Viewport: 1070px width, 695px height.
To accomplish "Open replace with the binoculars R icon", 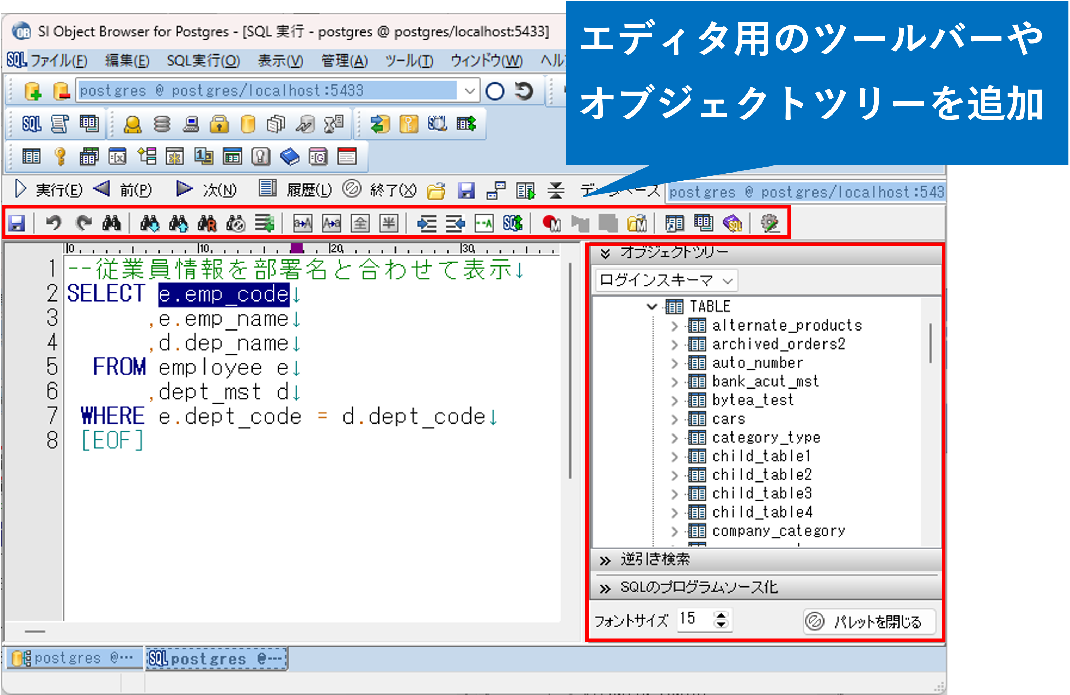I will coord(208,223).
